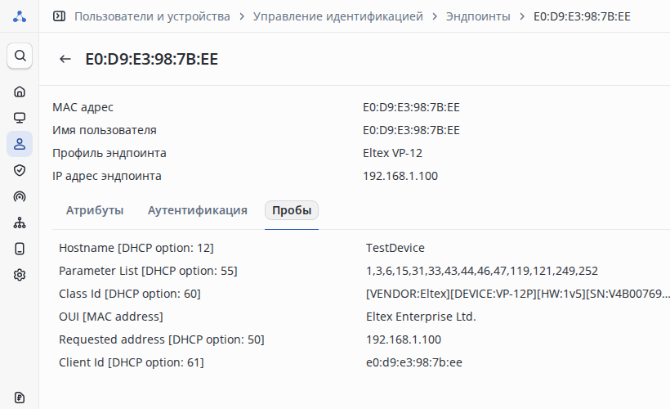Open the mobile device icon in sidebar

[x=20, y=249]
